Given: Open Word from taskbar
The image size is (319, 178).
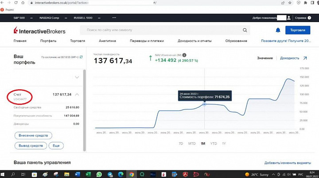Looking at the screenshot, I should [78, 174].
